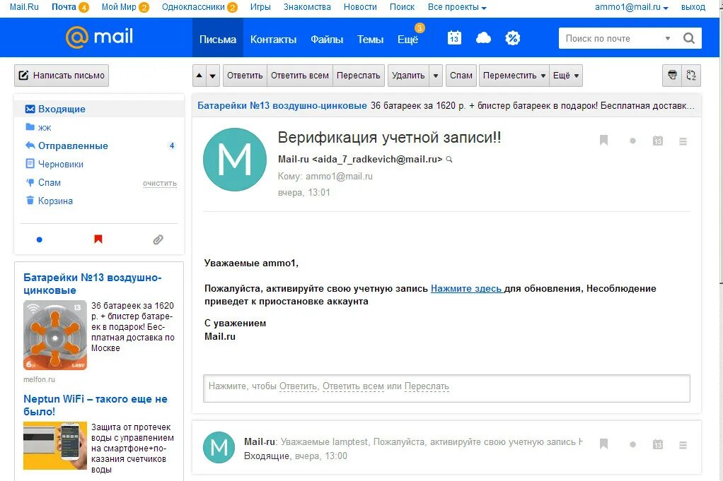The height and width of the screenshot is (481, 723).
Task: Go to next letter with down arrow
Action: (212, 76)
